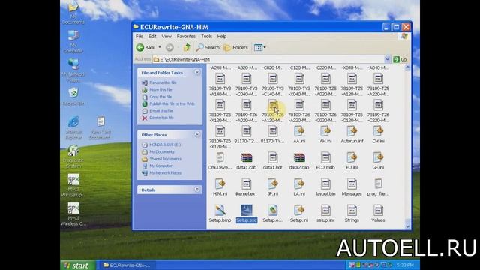Image resolution: width=480 pixels, height=270 pixels.
Task: Select the HIM.ini file icon
Action: pos(220,184)
